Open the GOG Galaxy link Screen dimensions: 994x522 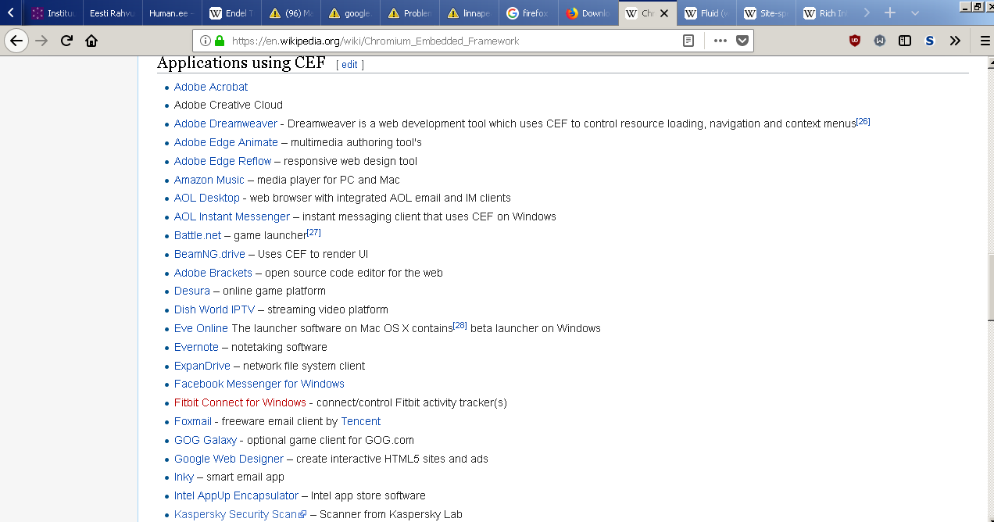pyautogui.click(x=206, y=440)
